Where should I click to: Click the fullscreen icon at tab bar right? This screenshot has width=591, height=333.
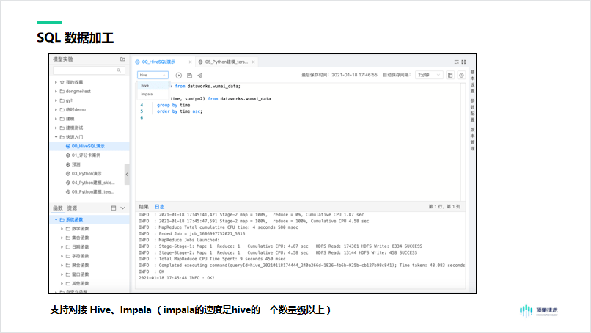point(462,62)
